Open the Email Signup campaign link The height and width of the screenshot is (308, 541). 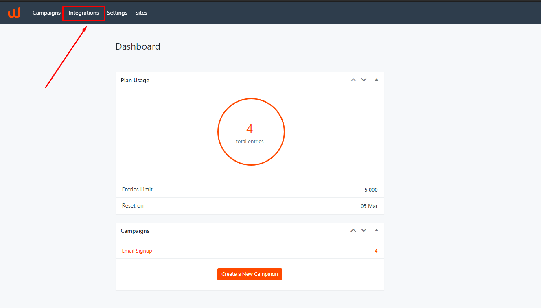(137, 251)
